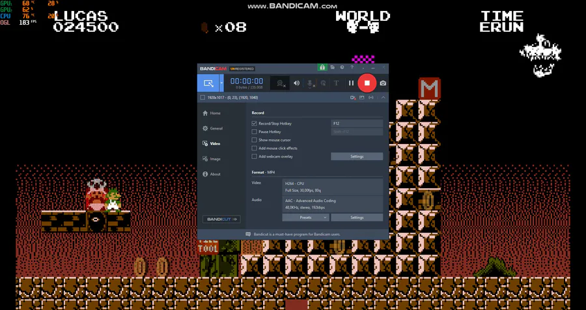Viewport: 586px width, 310px height.
Task: Click the mouse cursor effects icon
Action: [323, 83]
